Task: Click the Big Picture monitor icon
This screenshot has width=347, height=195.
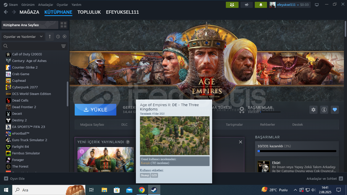Action: [x=317, y=5]
